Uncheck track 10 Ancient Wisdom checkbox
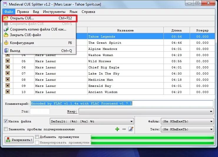This screenshot has height=157, width=218. 8,92
